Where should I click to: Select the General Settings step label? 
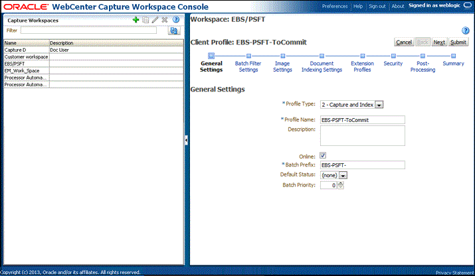click(x=211, y=66)
